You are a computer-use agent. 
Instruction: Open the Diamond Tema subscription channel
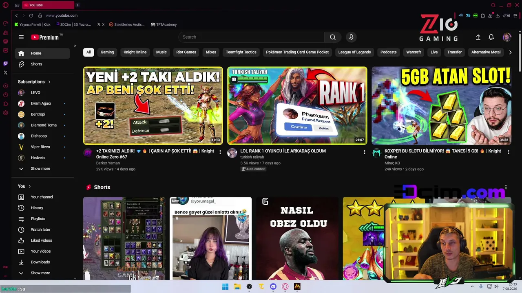pyautogui.click(x=42, y=125)
